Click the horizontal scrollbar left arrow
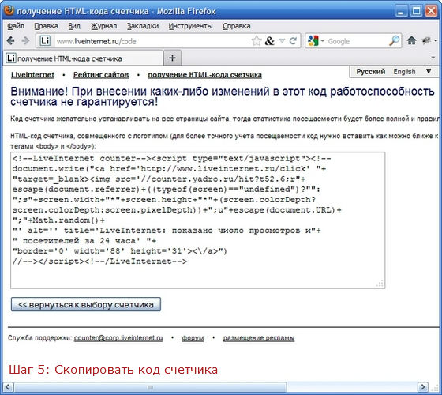Viewport: 442px width, 395px height. (8, 387)
